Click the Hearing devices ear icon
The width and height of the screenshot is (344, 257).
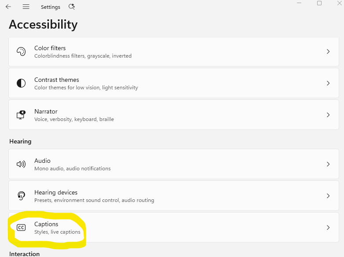point(21,196)
